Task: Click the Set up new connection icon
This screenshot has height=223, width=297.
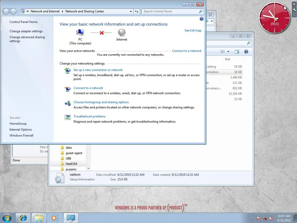Action: coord(68,71)
